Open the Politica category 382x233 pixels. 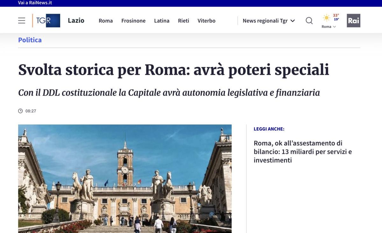click(x=30, y=40)
